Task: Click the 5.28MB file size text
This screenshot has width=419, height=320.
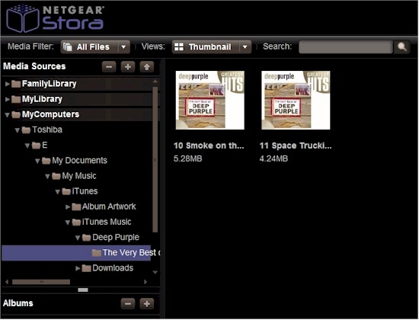Action: [188, 158]
